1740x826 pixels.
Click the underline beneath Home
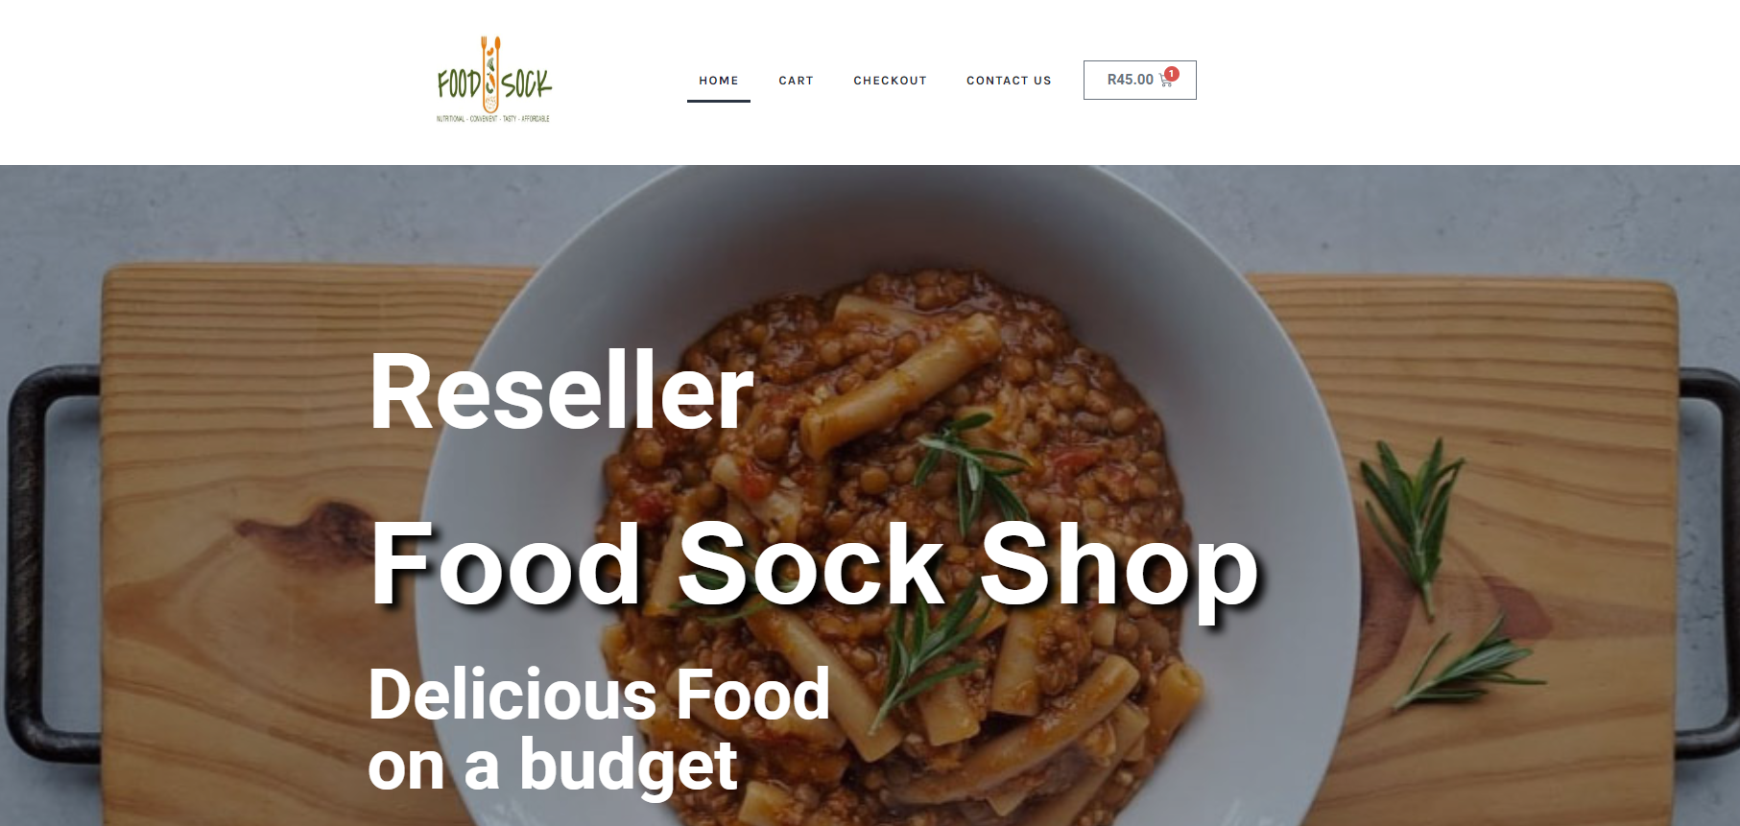pyautogui.click(x=719, y=101)
